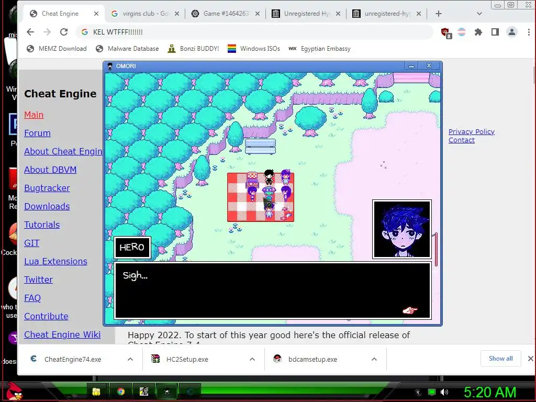Viewport: 536px width, 402px height.
Task: Open the Windows ISOs bookmark
Action: point(254,49)
